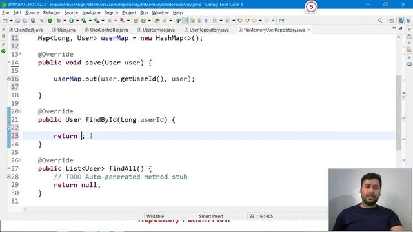The image size is (413, 232).
Task: Click the red Relaunch toolbar icon
Action: pos(122,21)
